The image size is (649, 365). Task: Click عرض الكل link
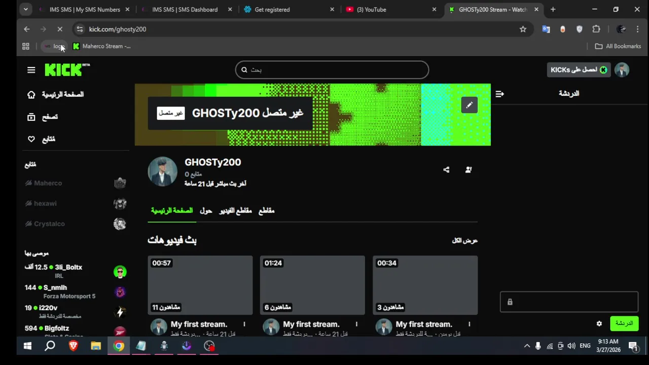[x=465, y=240]
